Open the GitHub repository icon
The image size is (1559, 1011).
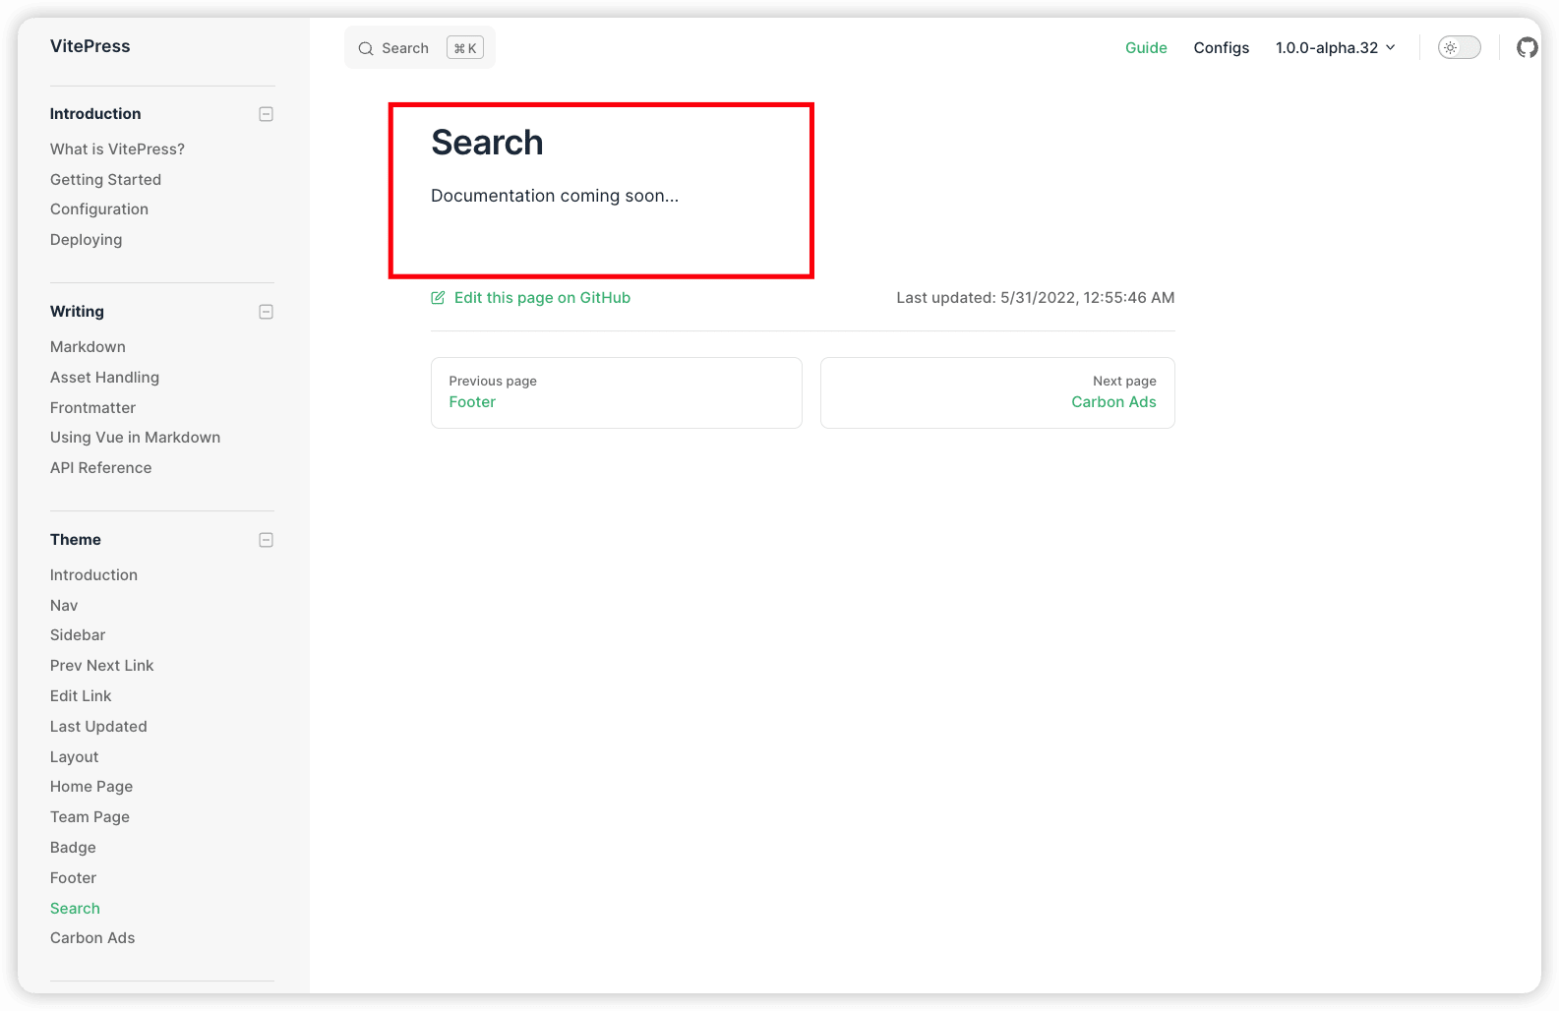pos(1527,47)
